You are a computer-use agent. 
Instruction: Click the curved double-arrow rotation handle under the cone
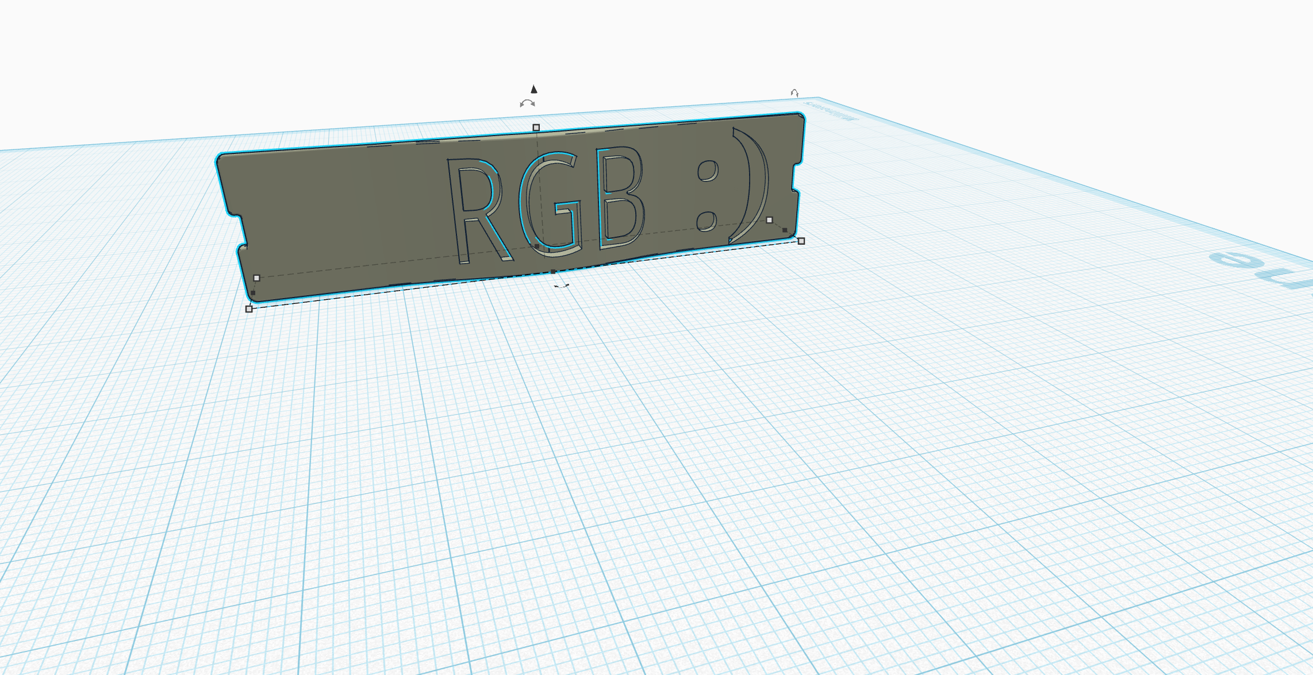click(x=527, y=104)
